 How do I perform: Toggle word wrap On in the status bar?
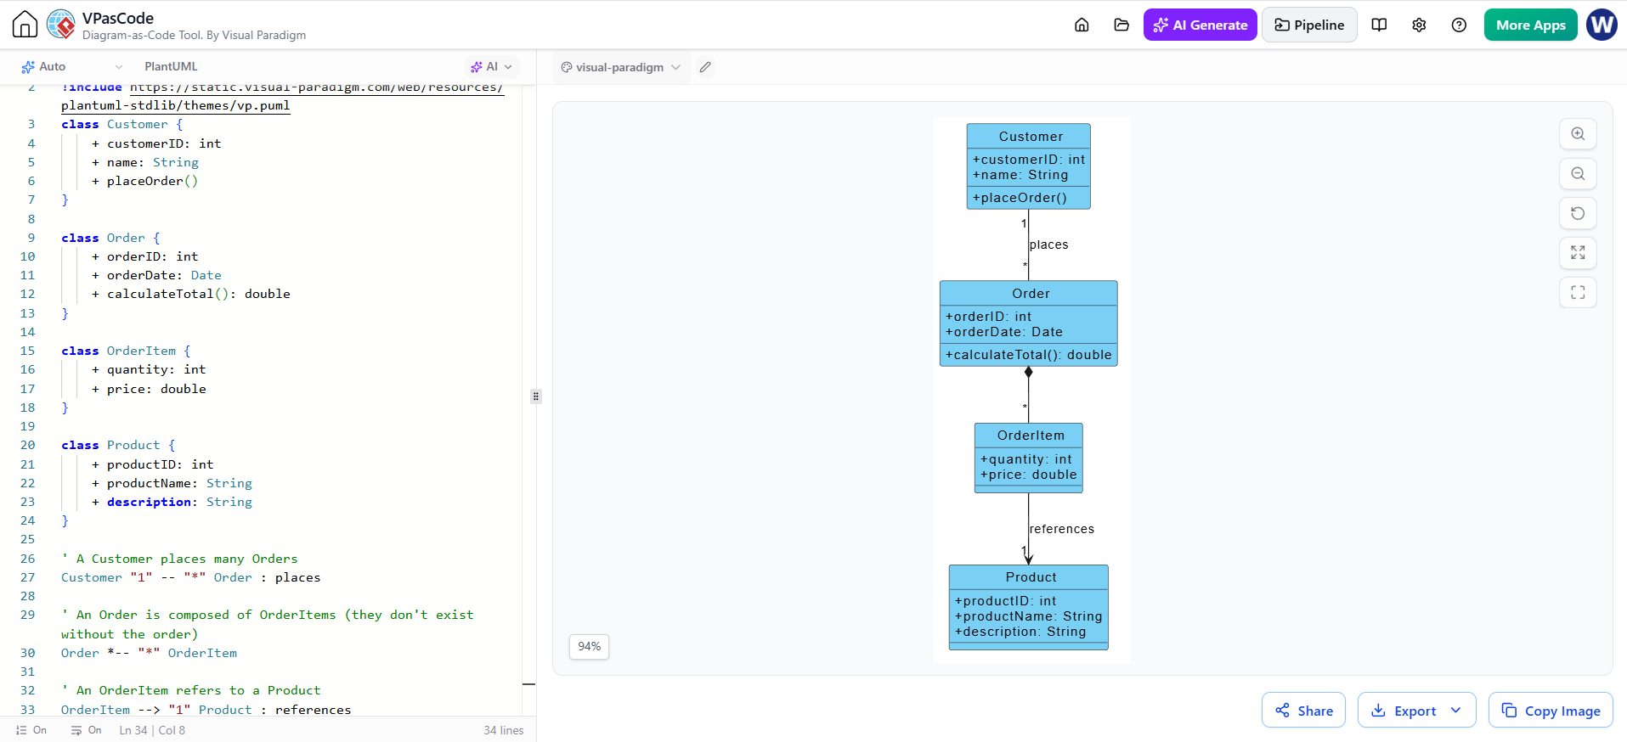pyautogui.click(x=86, y=730)
